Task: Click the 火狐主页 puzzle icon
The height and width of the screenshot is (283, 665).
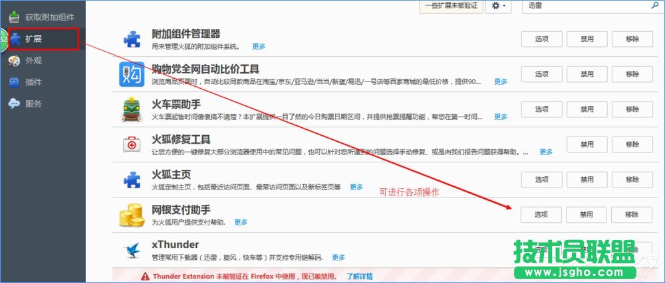Action: pos(132,180)
